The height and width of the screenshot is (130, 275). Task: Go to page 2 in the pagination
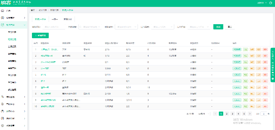227,114
